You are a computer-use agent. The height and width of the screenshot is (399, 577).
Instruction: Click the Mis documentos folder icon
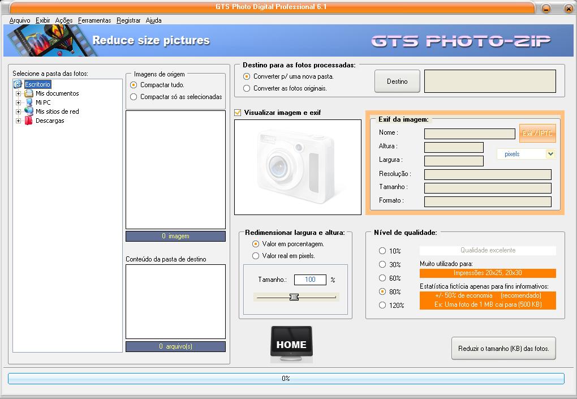pyautogui.click(x=29, y=93)
